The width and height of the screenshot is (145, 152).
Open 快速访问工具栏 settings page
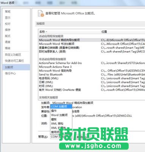pos(14,61)
